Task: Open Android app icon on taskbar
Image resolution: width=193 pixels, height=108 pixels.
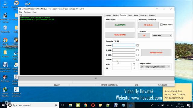Action: tap(78, 105)
